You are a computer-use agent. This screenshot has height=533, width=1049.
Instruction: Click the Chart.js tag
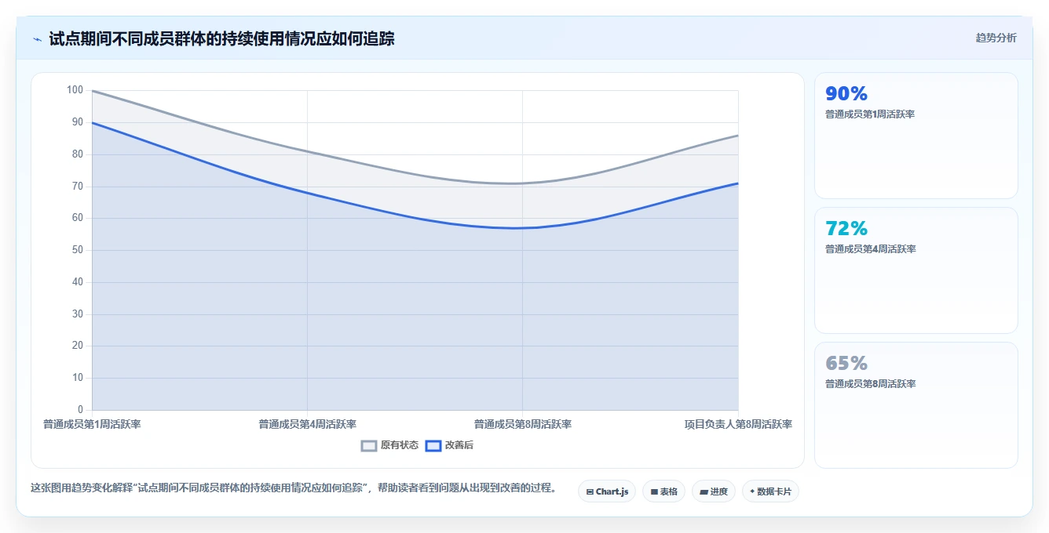click(607, 491)
